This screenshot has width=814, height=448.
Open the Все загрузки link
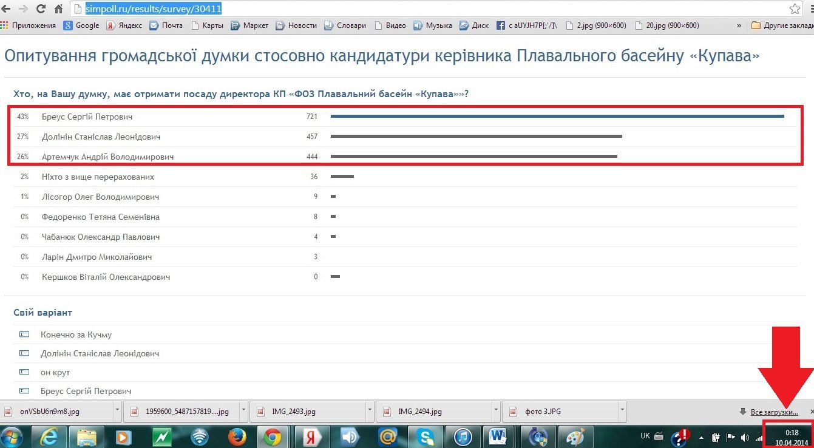point(774,412)
